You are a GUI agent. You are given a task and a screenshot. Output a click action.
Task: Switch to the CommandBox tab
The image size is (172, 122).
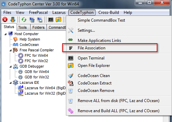(x=56, y=27)
